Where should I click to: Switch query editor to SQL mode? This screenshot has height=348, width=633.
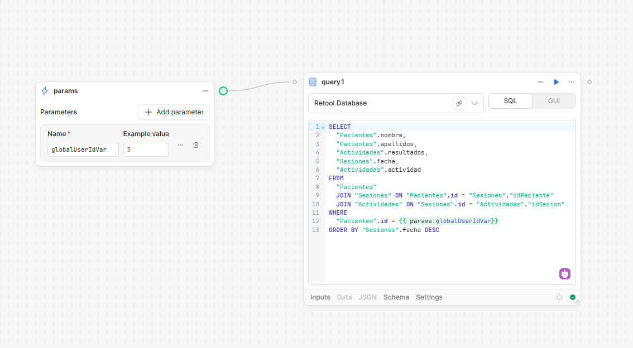pyautogui.click(x=510, y=101)
